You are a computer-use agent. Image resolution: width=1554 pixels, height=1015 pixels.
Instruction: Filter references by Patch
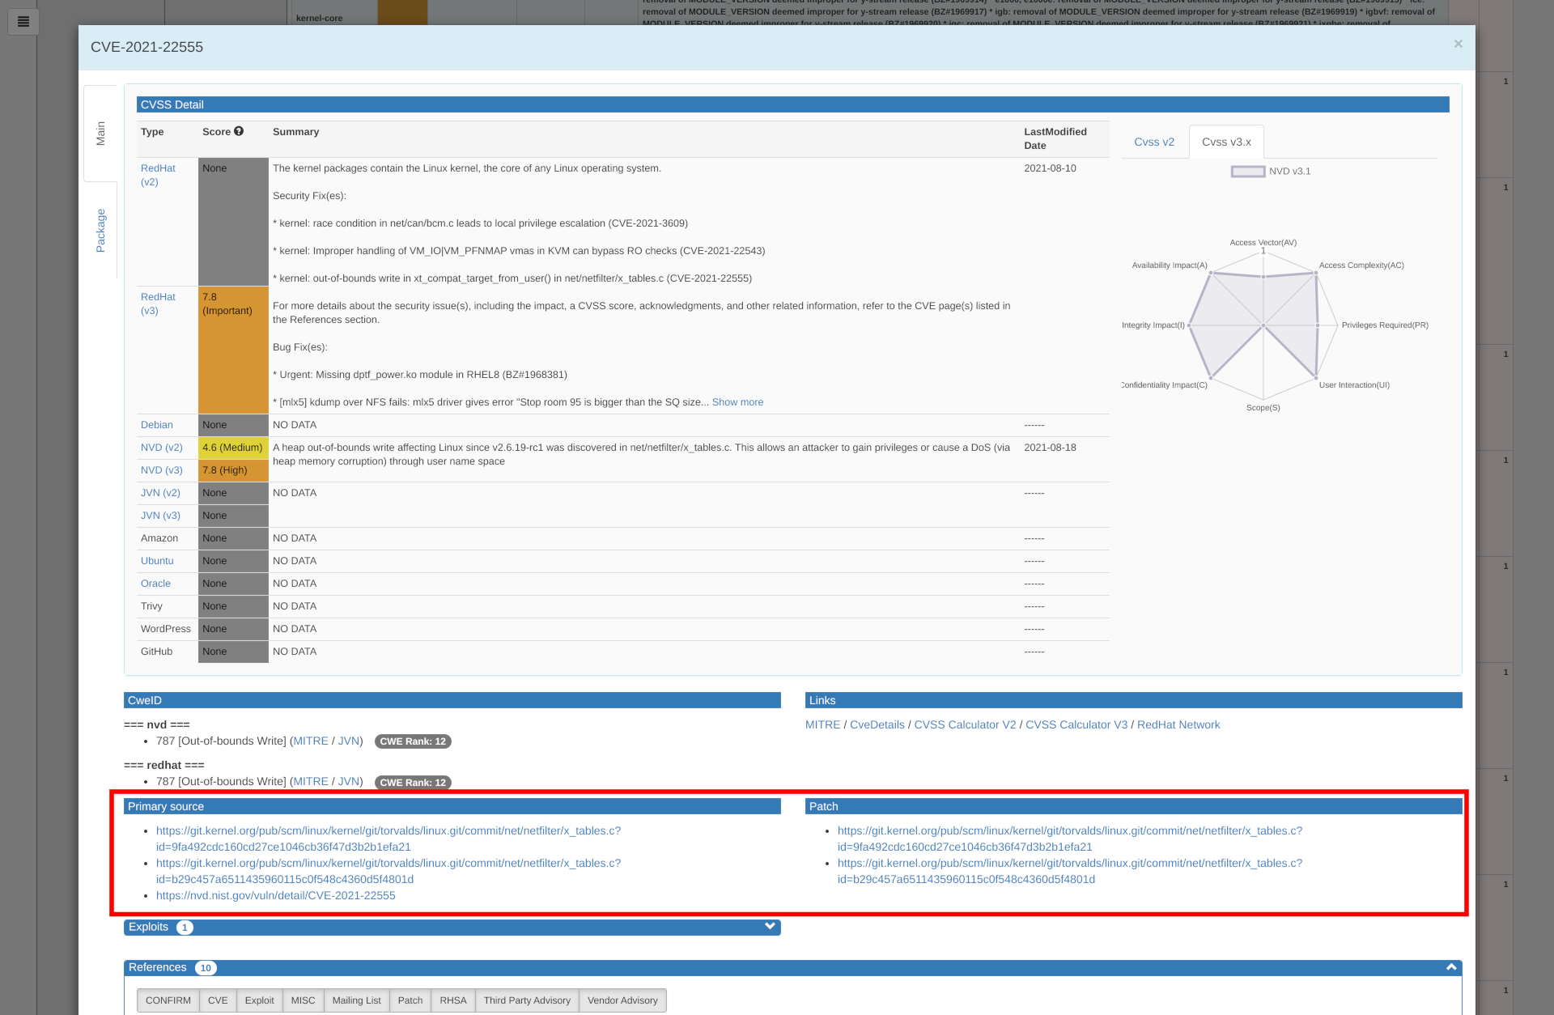pos(410,1000)
